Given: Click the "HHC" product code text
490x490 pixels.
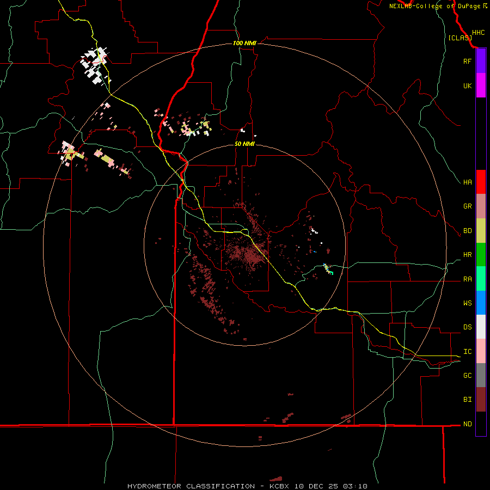Looking at the screenshot, I should coord(478,33).
